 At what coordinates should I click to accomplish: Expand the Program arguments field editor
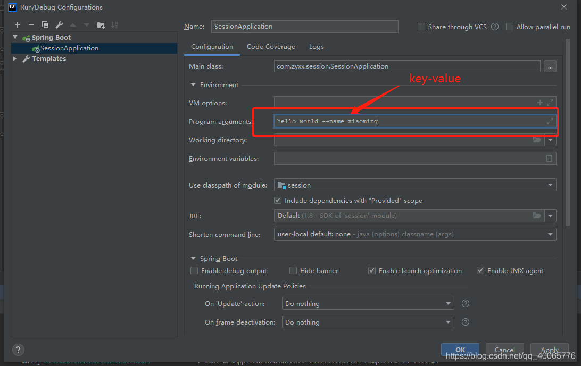tap(550, 122)
